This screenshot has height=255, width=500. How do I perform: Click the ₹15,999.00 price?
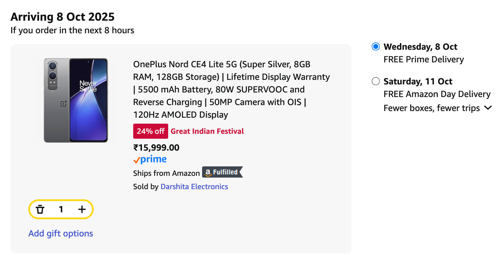tap(156, 147)
